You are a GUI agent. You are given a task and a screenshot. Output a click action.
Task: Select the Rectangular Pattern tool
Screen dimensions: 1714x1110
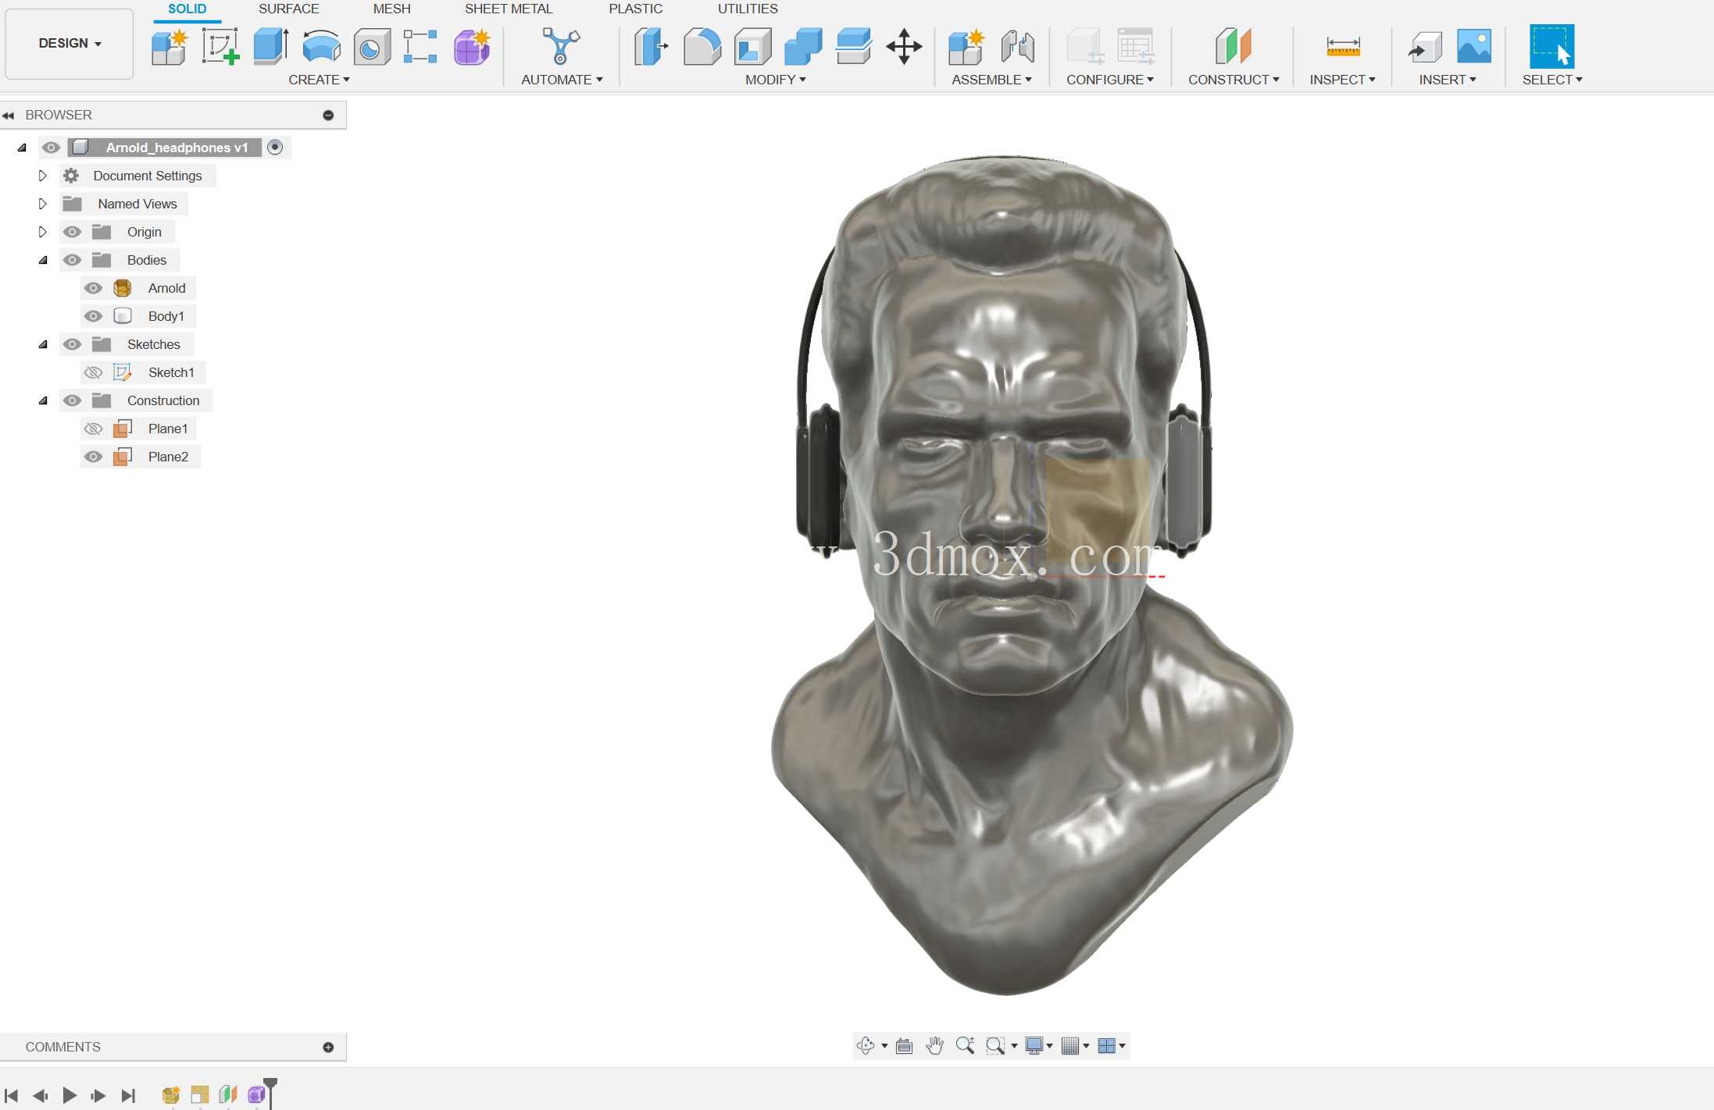[420, 47]
